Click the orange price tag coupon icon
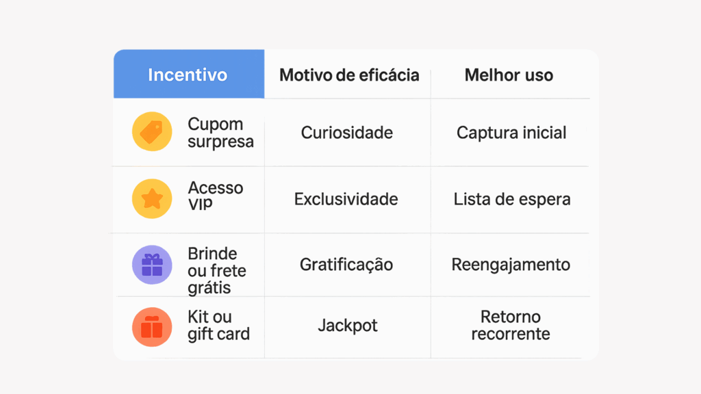The image size is (701, 394). pyautogui.click(x=152, y=132)
